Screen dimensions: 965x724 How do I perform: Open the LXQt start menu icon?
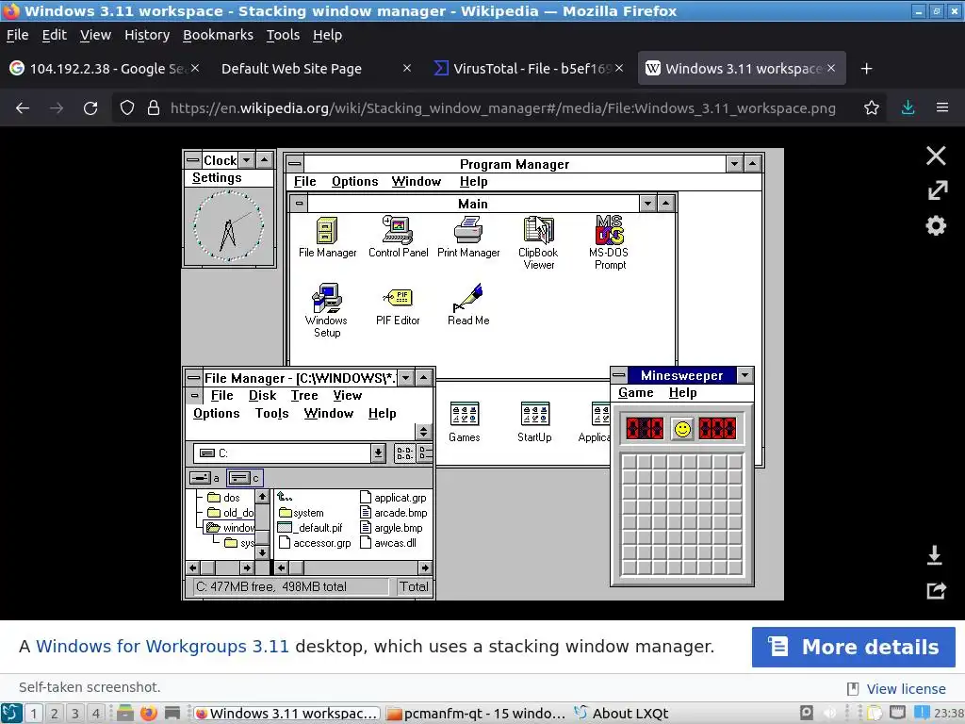[11, 713]
